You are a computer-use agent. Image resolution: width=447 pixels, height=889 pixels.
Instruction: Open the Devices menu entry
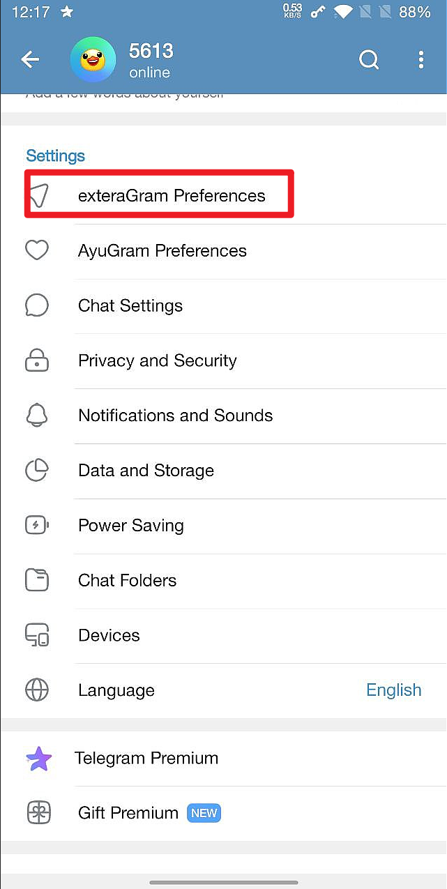109,635
